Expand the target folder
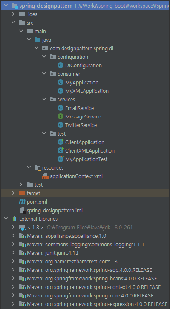170x309 pixels. pyautogui.click(x=13, y=193)
